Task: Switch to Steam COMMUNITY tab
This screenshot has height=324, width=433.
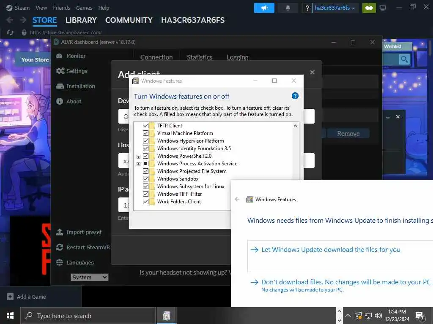Action: [129, 20]
